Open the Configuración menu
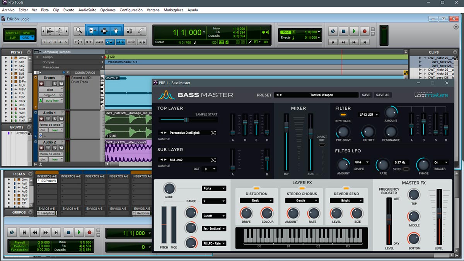The image size is (464, 261). [131, 10]
